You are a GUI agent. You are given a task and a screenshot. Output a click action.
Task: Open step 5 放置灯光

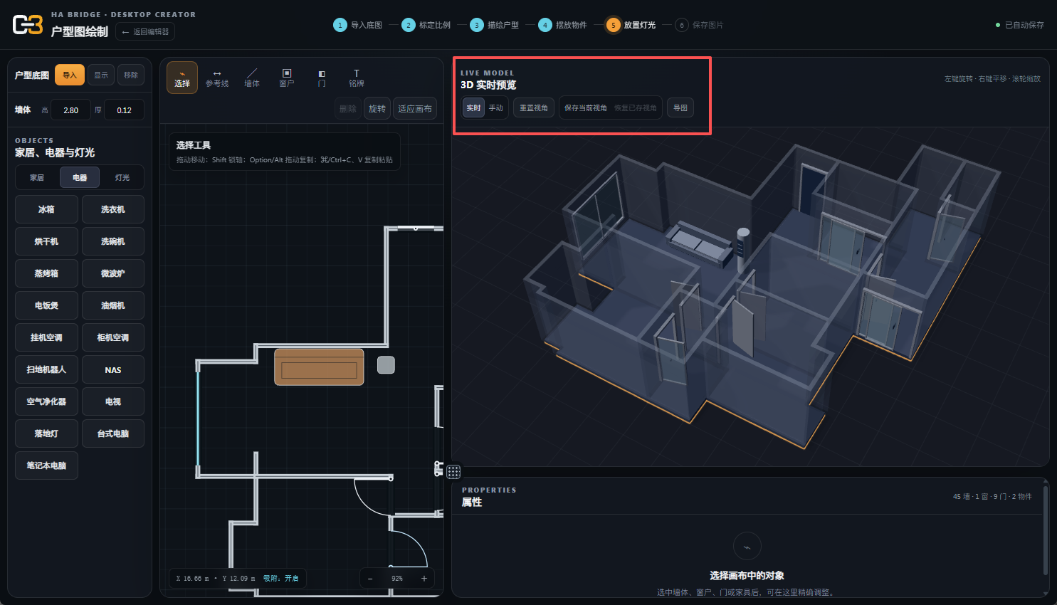[631, 25]
